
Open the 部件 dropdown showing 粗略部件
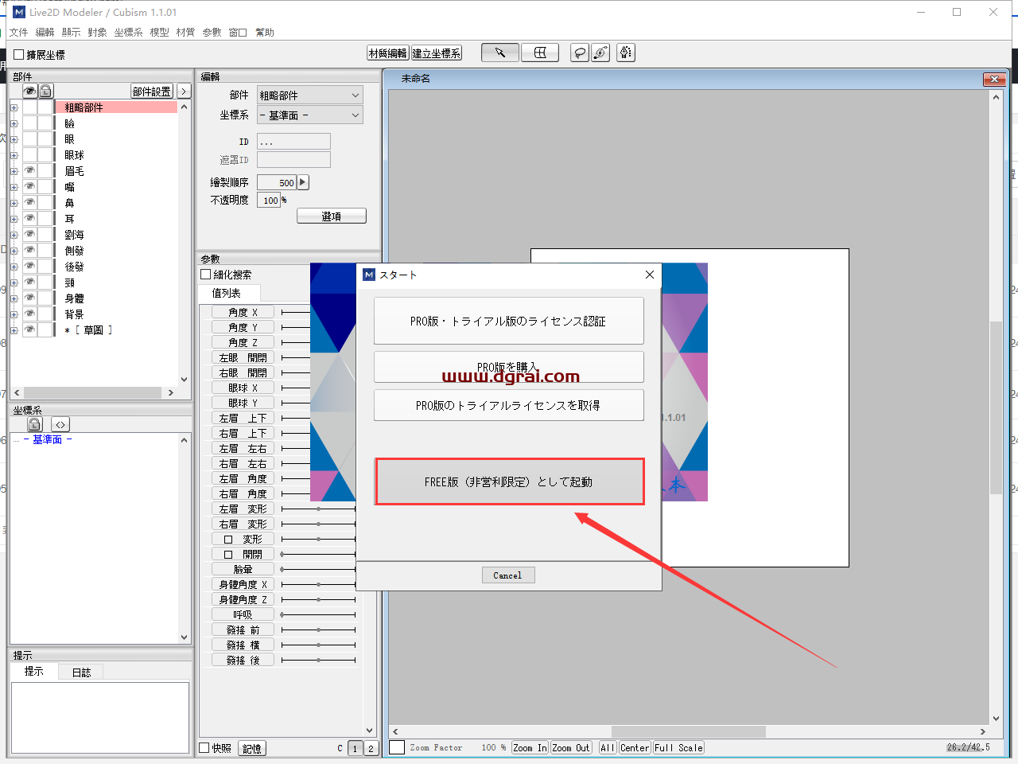pyautogui.click(x=309, y=95)
